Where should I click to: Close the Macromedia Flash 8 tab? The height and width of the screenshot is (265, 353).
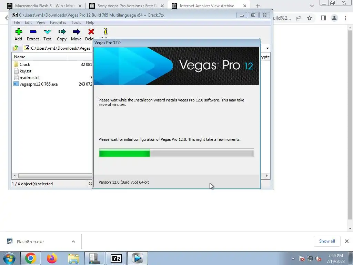pos(80,6)
